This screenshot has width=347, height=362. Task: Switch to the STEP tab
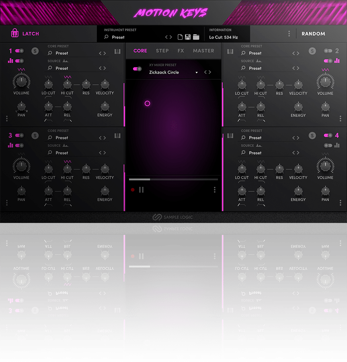click(162, 51)
